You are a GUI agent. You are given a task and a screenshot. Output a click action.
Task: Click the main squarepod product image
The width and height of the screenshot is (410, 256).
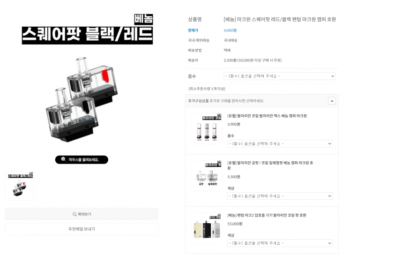82,99
